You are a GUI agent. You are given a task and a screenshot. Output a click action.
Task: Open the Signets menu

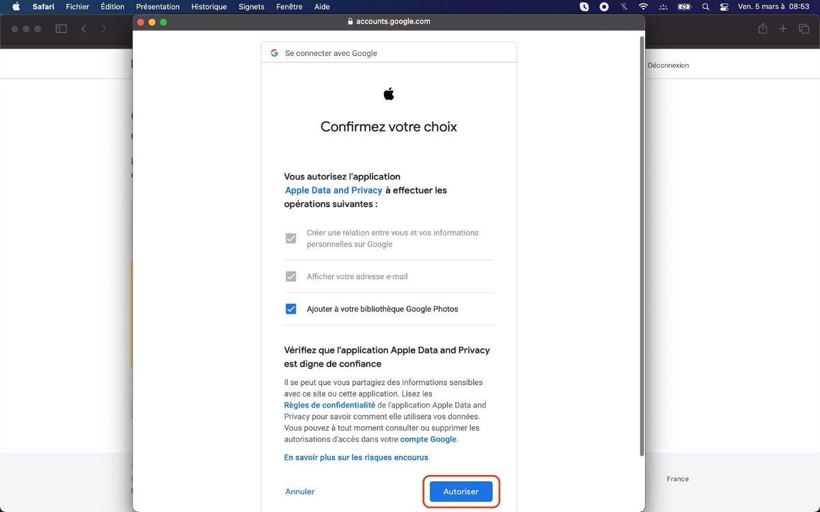pos(251,7)
